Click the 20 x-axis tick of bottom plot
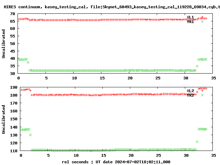Screen dimensions: 220x165 click(131, 155)
